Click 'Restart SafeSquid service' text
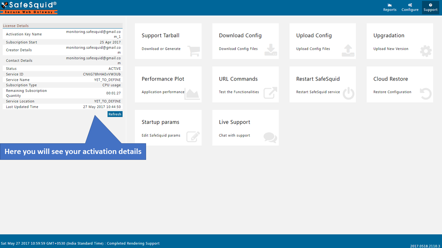Image resolution: width=442 pixels, height=248 pixels. pos(318,92)
